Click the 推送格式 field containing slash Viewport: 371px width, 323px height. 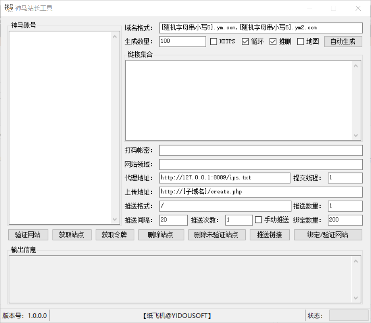coord(225,206)
